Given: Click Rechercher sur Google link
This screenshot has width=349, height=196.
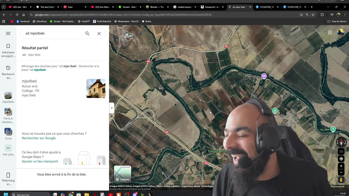Looking at the screenshot, I should tap(39, 138).
